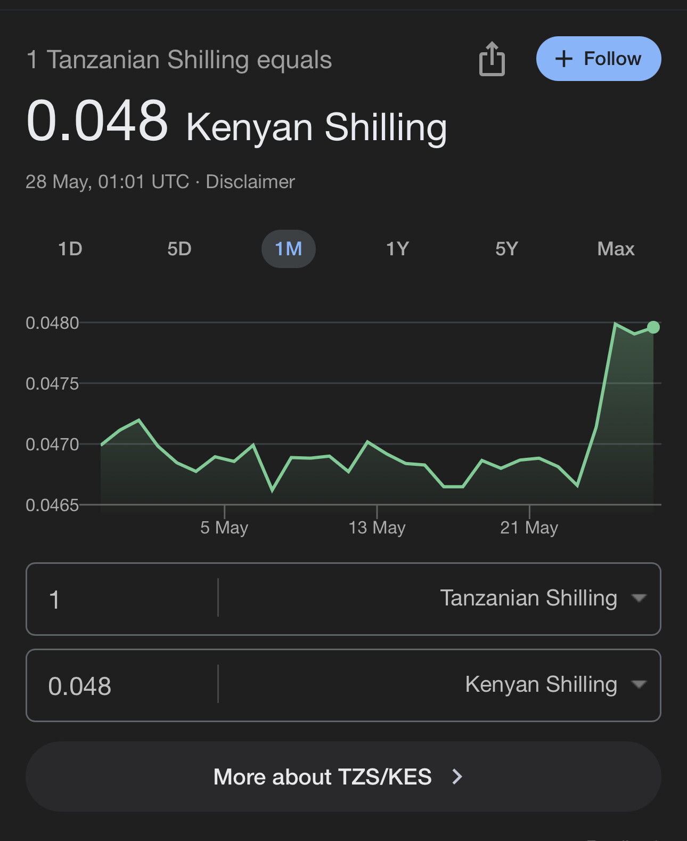Switch chart to 1D range
This screenshot has height=841, width=687.
(70, 249)
